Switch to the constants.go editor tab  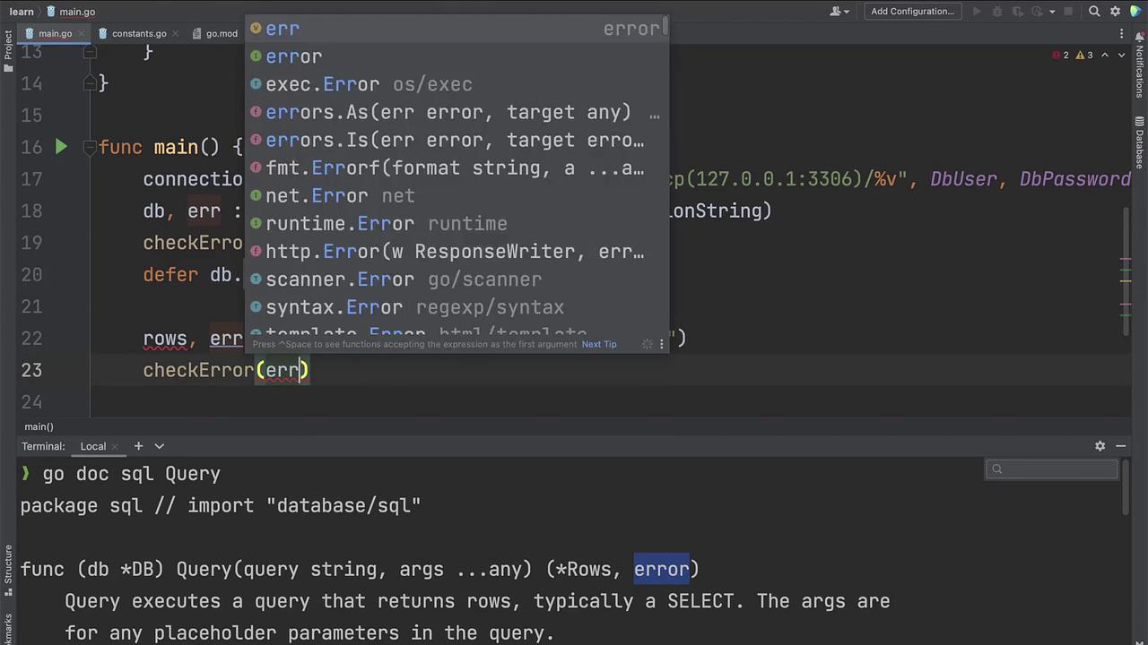pyautogui.click(x=139, y=34)
